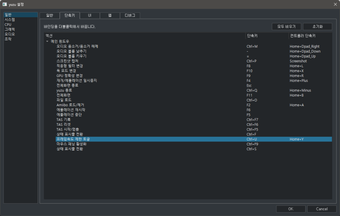This screenshot has height=216, width=340.
Task: Select the 파일 로드 row
Action: (x=194, y=100)
